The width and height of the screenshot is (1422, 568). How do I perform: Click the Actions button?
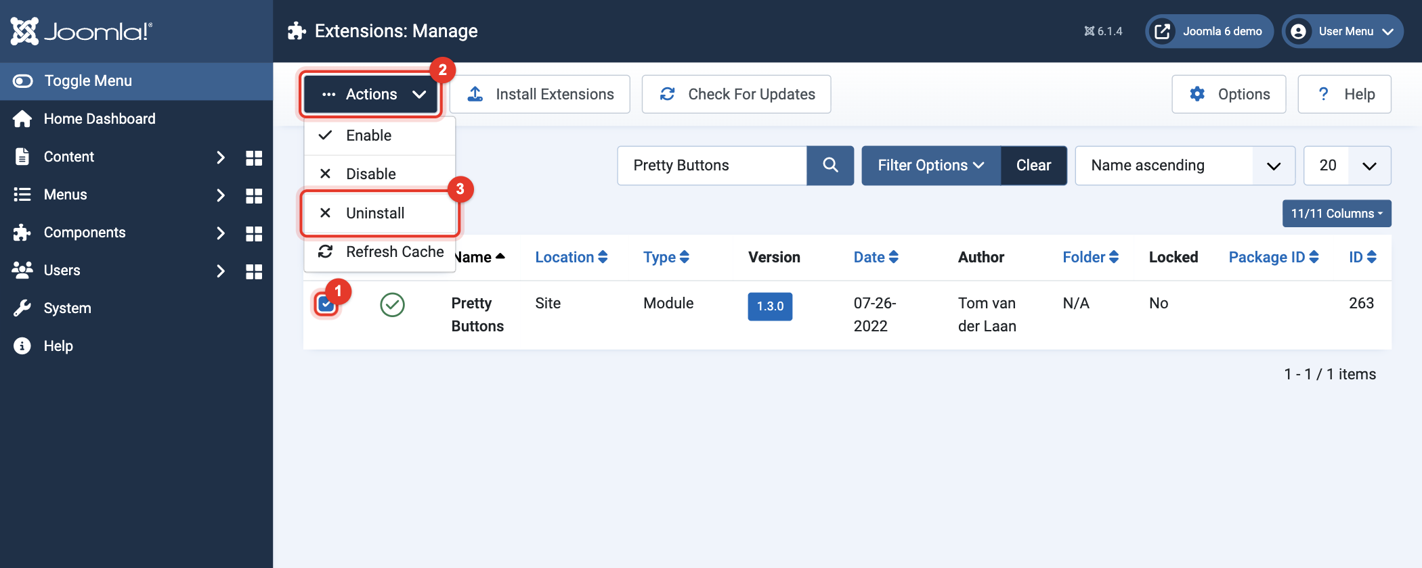[372, 94]
